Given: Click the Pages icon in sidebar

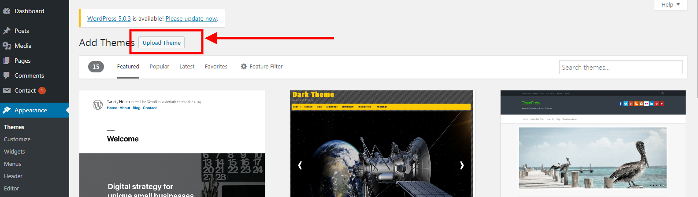Looking at the screenshot, I should point(7,61).
